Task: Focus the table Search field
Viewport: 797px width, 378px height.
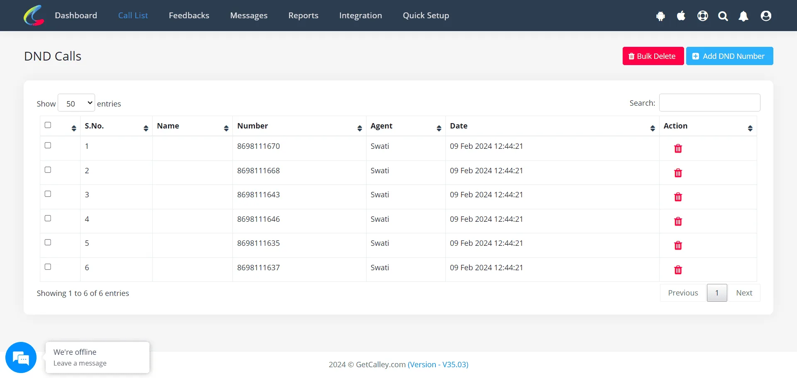Action: click(x=709, y=103)
